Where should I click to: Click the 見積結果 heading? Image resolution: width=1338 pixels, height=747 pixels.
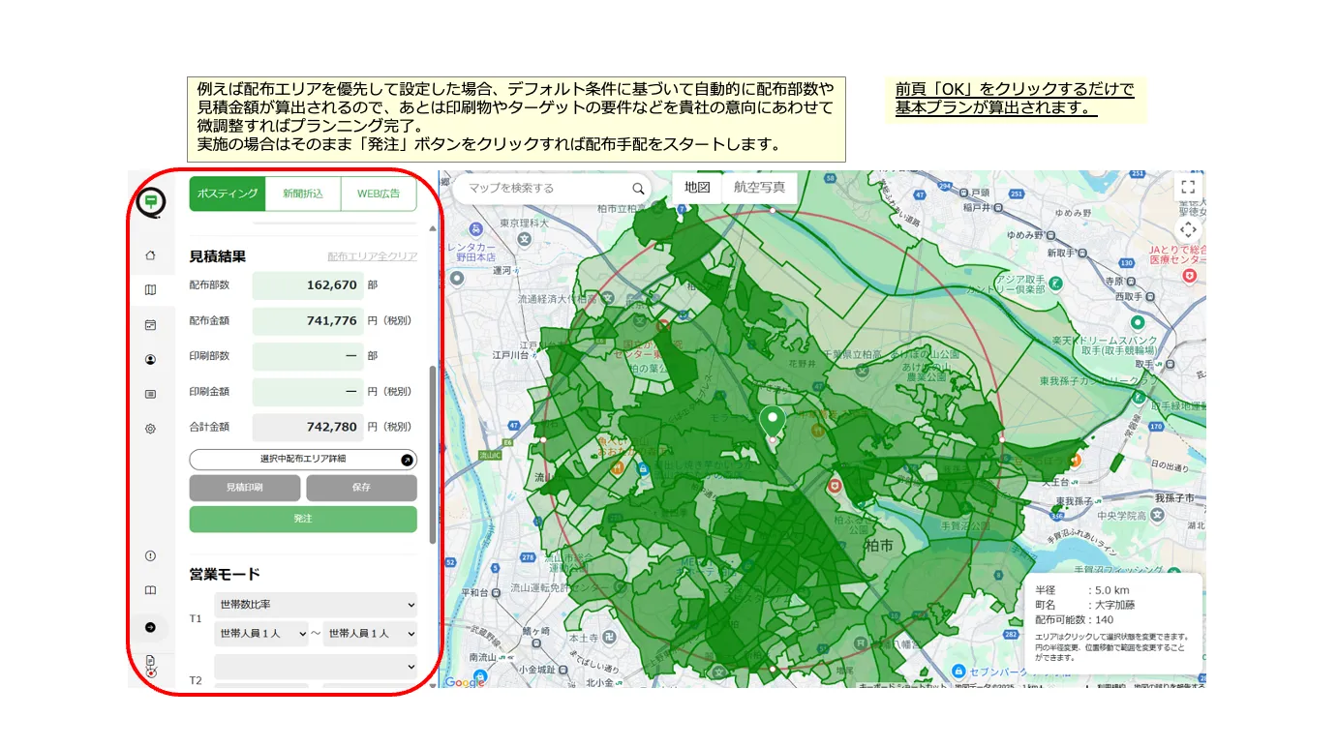coord(218,256)
